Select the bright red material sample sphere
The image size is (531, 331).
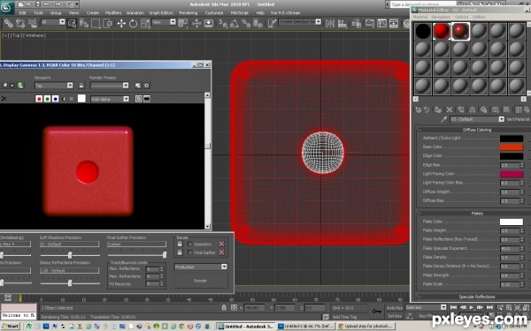click(442, 32)
